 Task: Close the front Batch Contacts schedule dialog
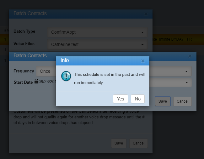190,56
